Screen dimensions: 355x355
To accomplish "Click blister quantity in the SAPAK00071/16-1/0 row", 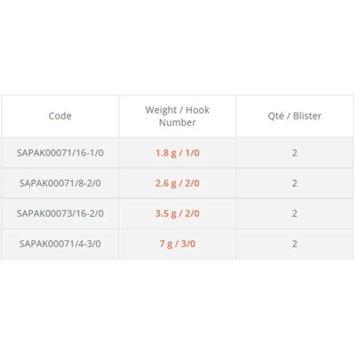I will click(295, 153).
